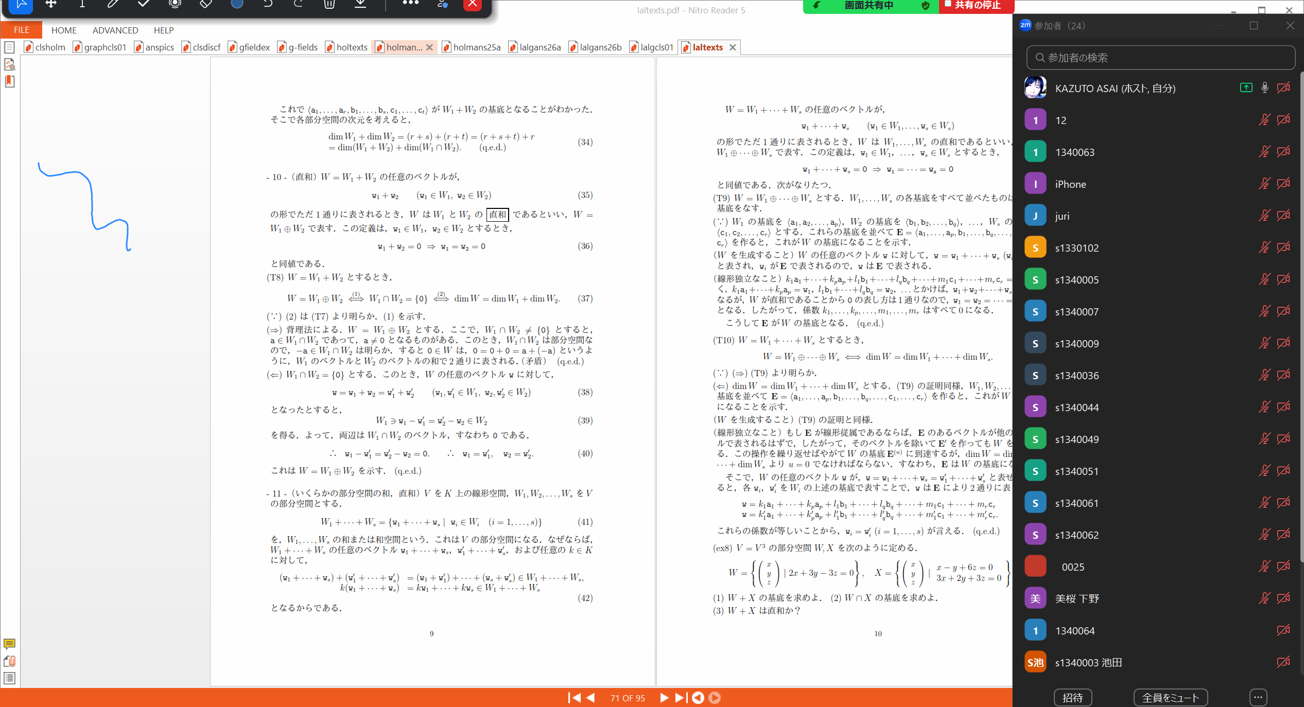
Task: Open the search document sidebar icon
Action: 9,64
